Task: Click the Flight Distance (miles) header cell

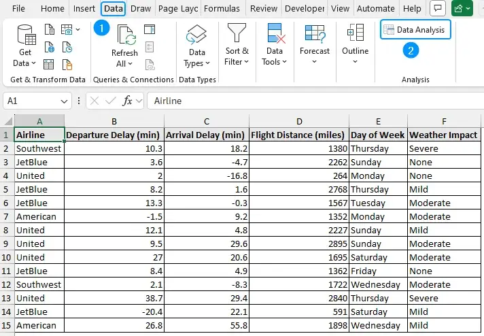Action: [299, 135]
